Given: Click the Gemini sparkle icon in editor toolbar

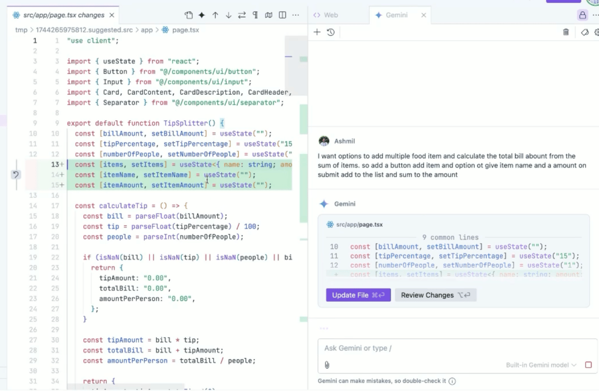Looking at the screenshot, I should coord(202,15).
